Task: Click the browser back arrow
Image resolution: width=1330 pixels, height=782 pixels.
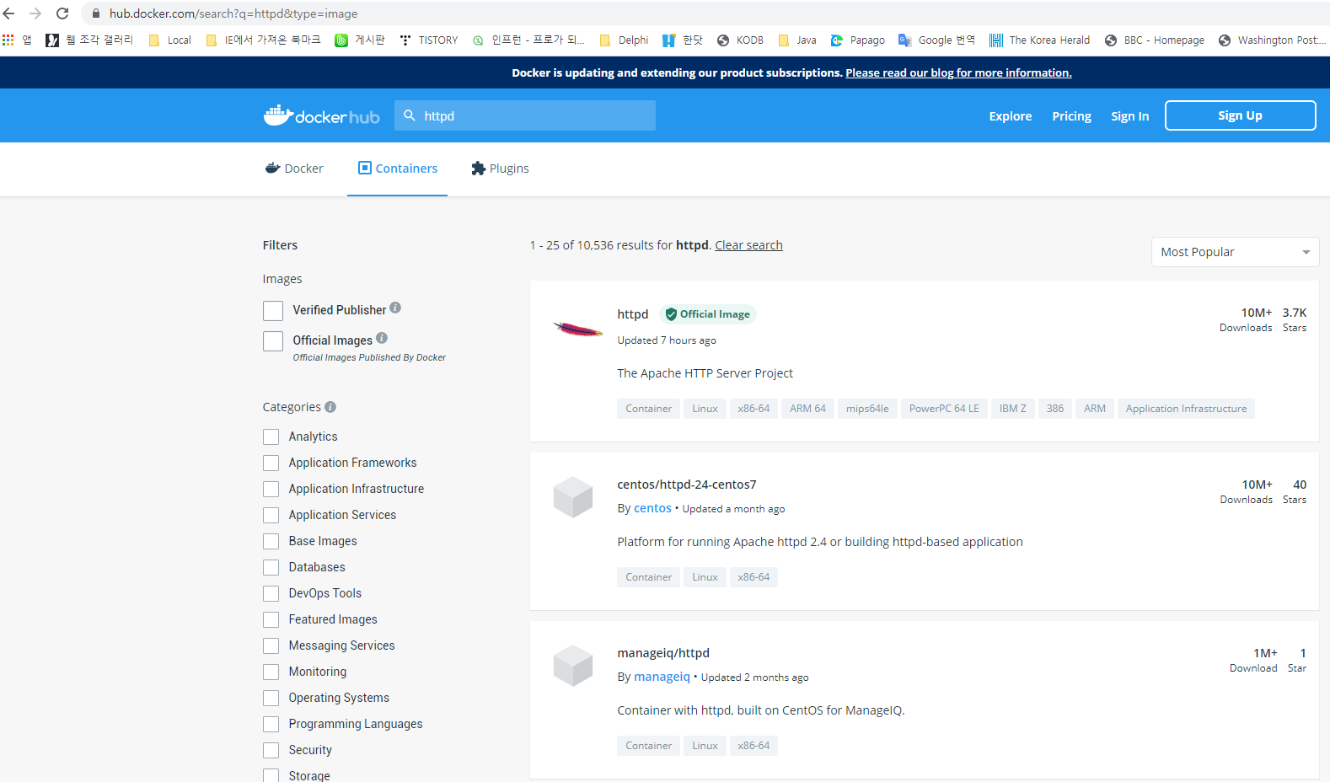Action: [9, 13]
